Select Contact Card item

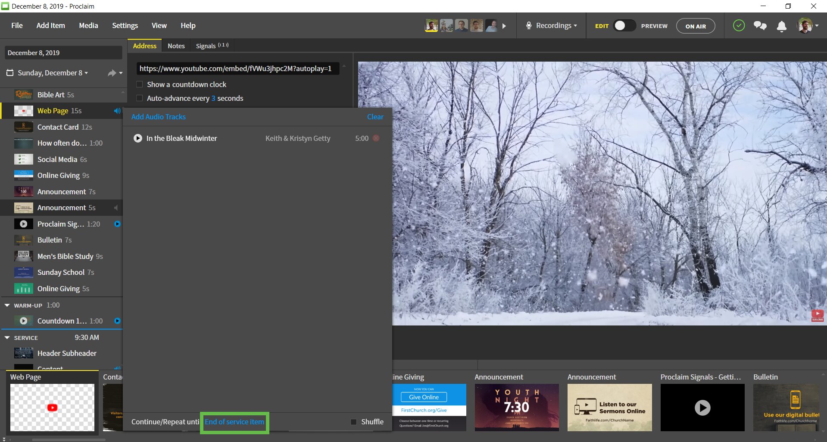click(62, 127)
